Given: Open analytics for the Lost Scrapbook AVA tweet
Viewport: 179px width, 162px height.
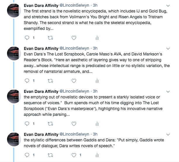Looking at the screenshot, I should click(97, 80).
